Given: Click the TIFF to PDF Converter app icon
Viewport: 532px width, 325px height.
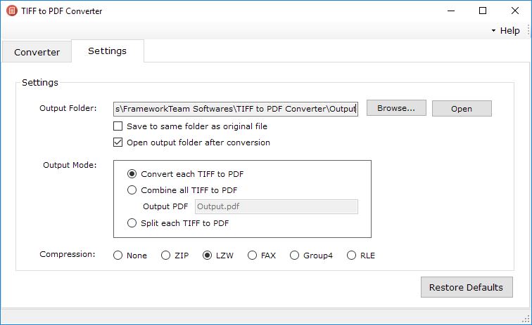Looking at the screenshot, I should (11, 11).
